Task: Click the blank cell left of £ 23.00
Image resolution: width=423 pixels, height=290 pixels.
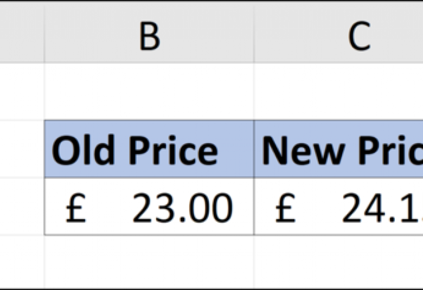Action: (22, 207)
